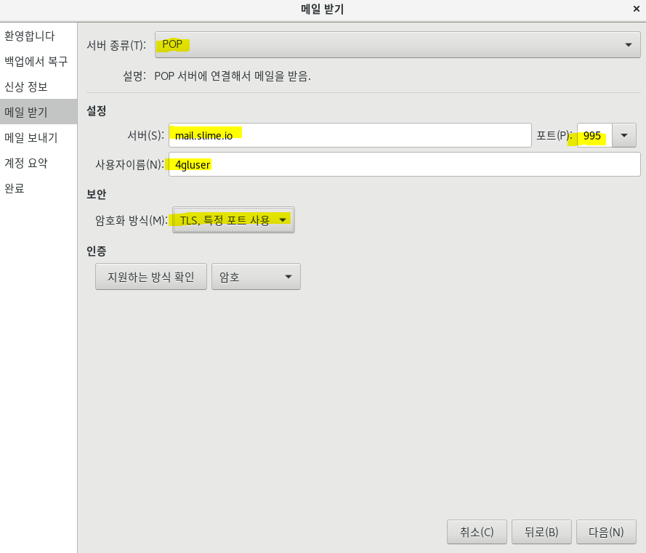Screen dimensions: 646x553
Task: Open the 암호 authentication type dropdown
Action: pos(256,276)
